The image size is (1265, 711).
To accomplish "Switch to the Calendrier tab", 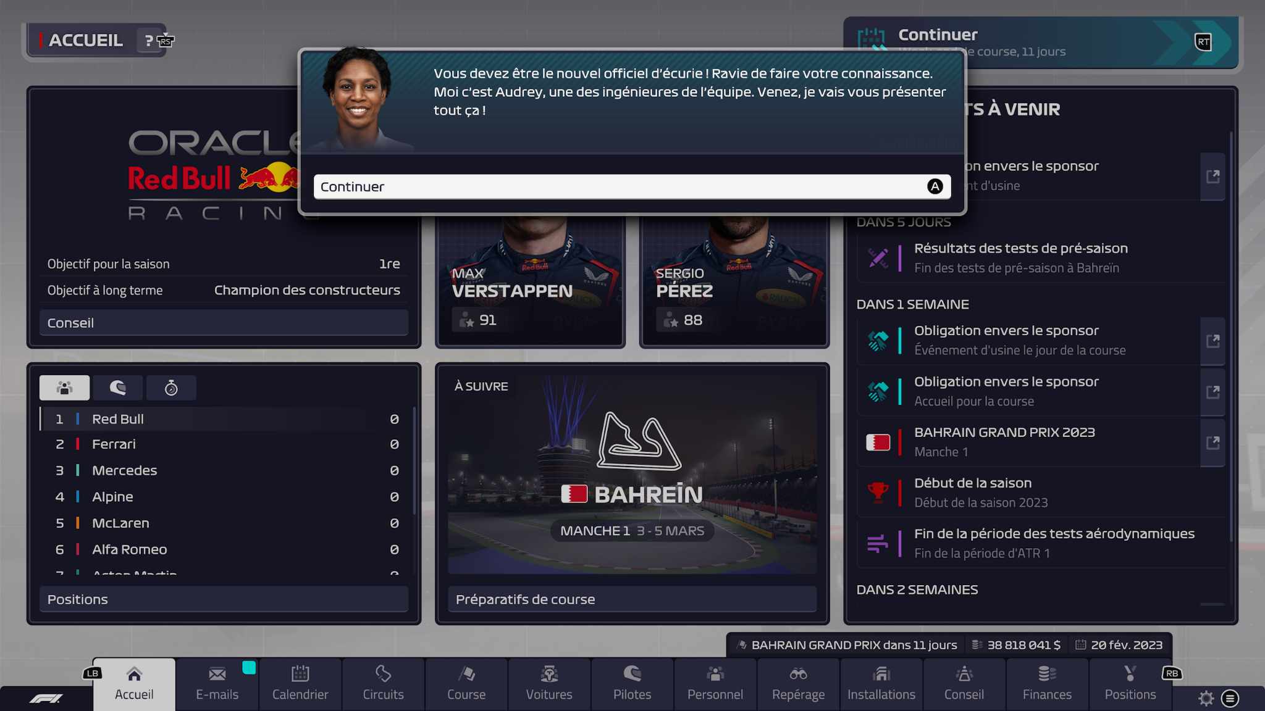I will click(x=300, y=684).
